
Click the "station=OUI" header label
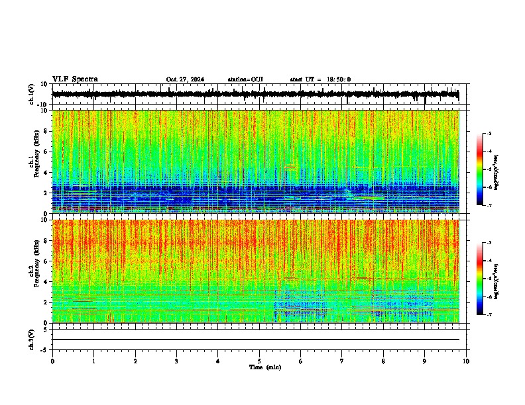pyautogui.click(x=245, y=79)
